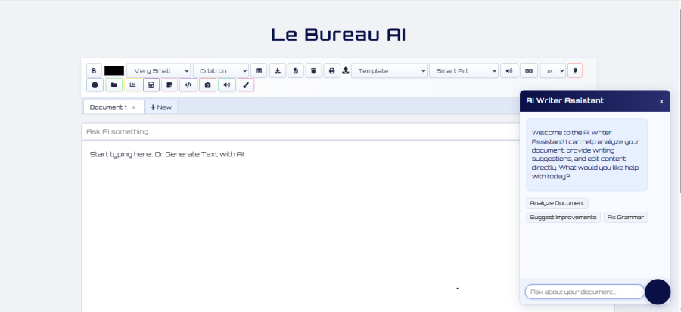Open the Smart Art dropdown
681x312 pixels.
[x=463, y=70]
